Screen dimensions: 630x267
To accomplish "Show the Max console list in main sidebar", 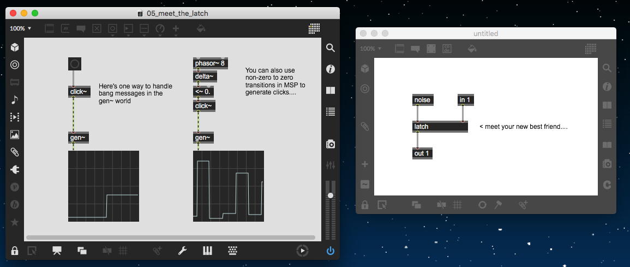I will [x=330, y=112].
